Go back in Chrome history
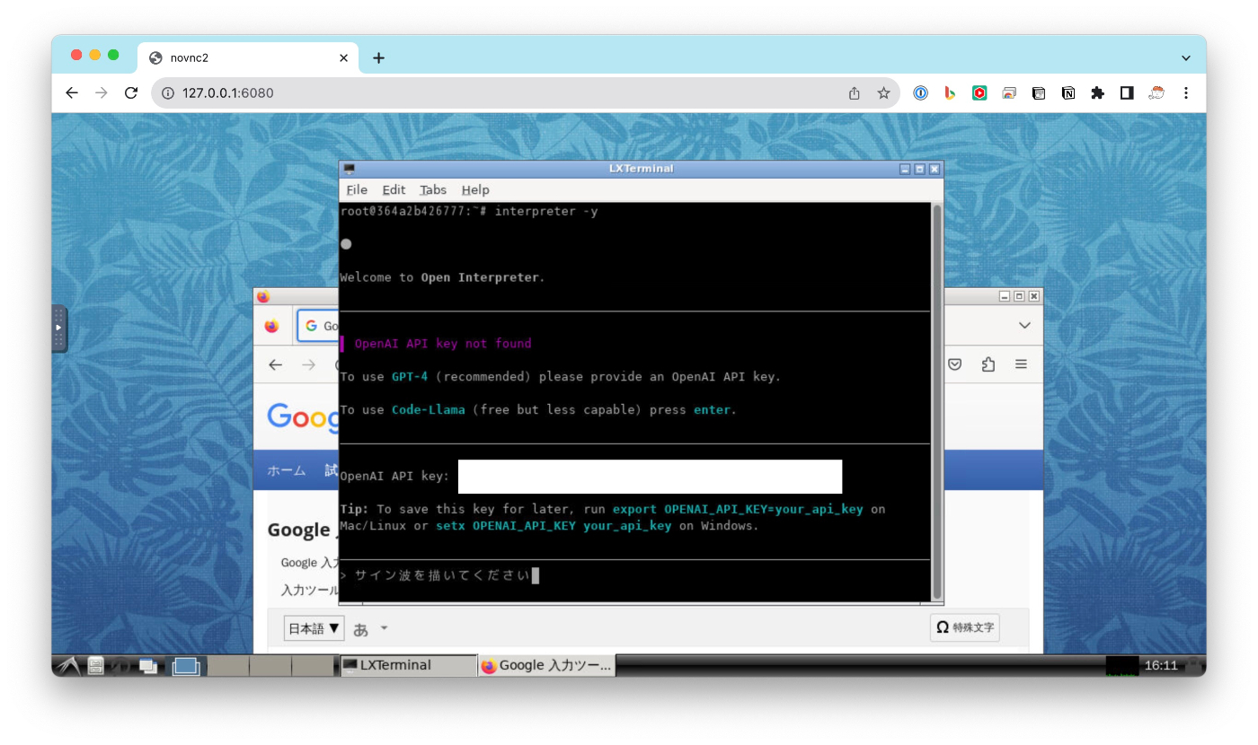The image size is (1258, 745). (72, 93)
